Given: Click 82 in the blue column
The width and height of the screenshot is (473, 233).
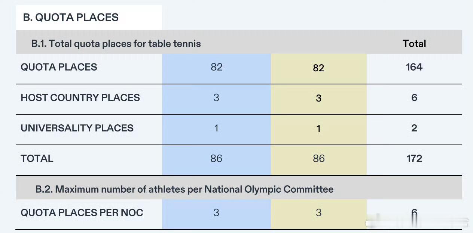Looking at the screenshot, I should point(216,67).
